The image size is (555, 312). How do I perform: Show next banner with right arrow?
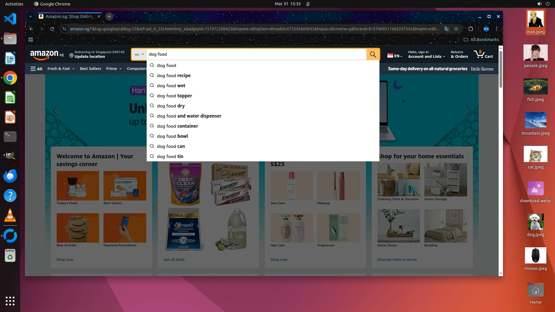point(467,110)
